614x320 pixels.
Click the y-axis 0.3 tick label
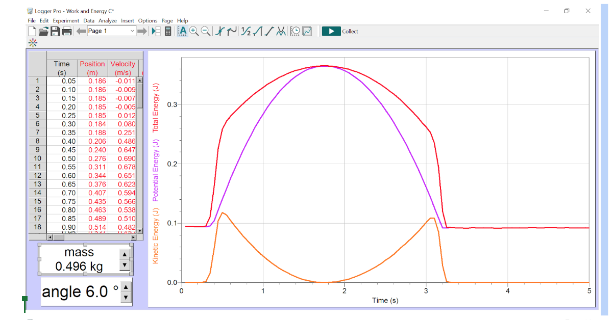pos(172,105)
